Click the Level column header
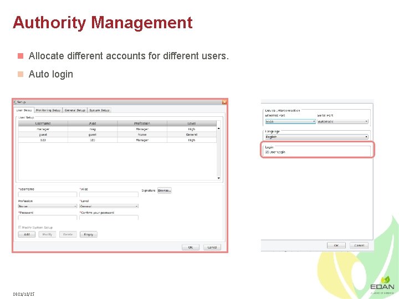Screen dimensions: 399x299 192,123
